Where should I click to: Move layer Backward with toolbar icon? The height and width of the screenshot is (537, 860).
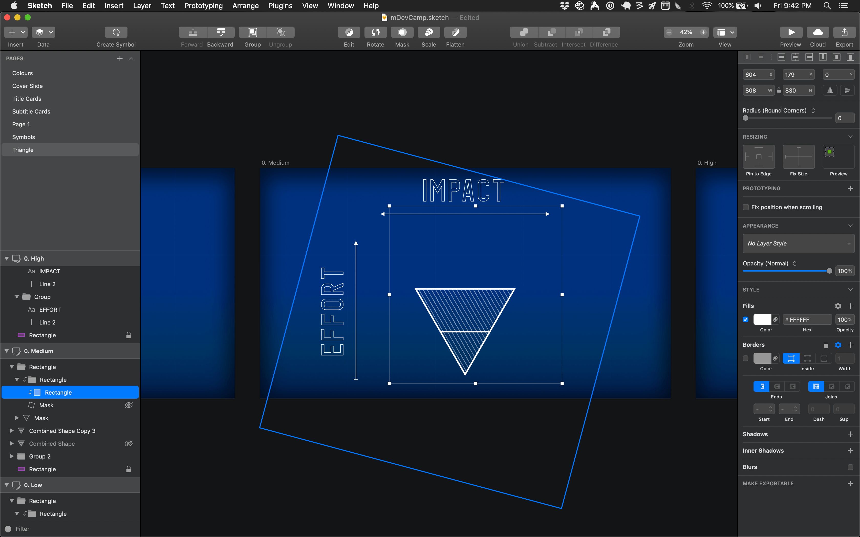pyautogui.click(x=220, y=32)
